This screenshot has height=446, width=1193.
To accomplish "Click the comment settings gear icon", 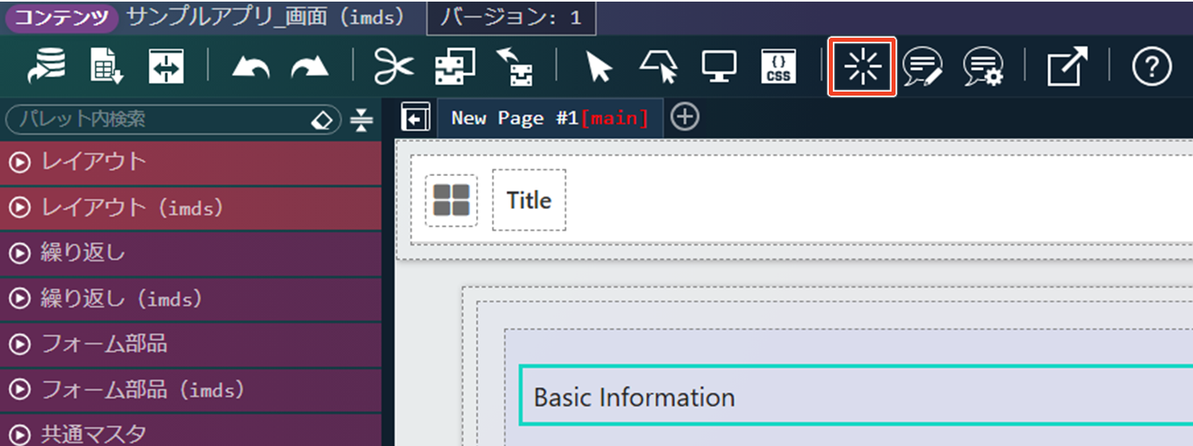I will click(x=983, y=68).
